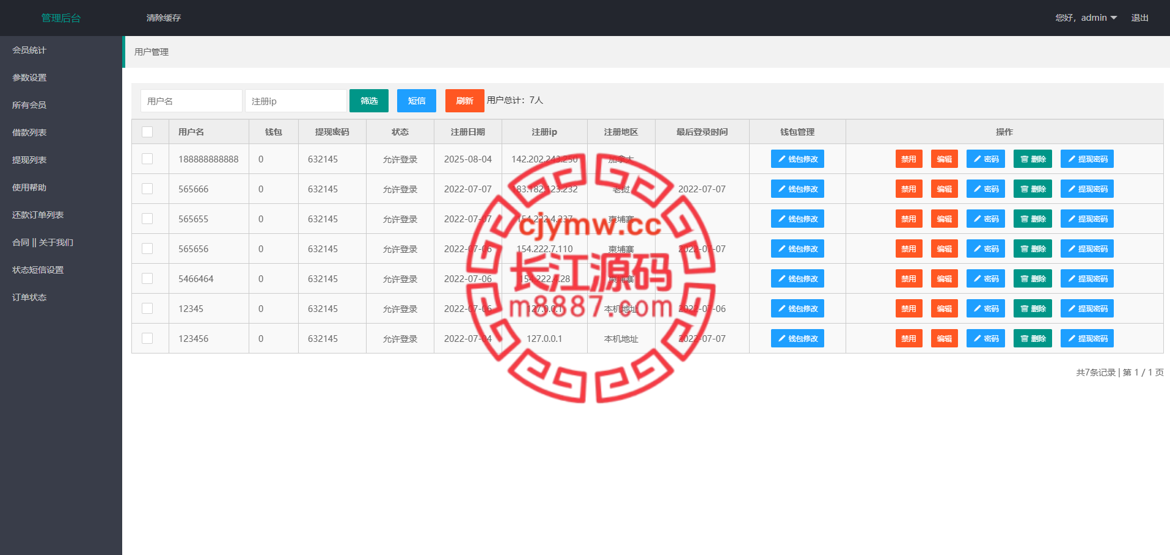This screenshot has height=555, width=1170.
Task: Expand the admin account dropdown
Action: (1086, 18)
